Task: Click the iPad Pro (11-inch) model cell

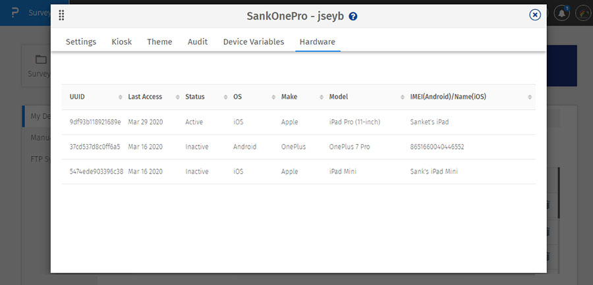Action: (354, 122)
